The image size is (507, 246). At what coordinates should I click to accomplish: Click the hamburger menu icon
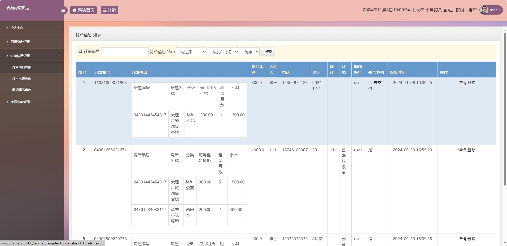(63, 10)
